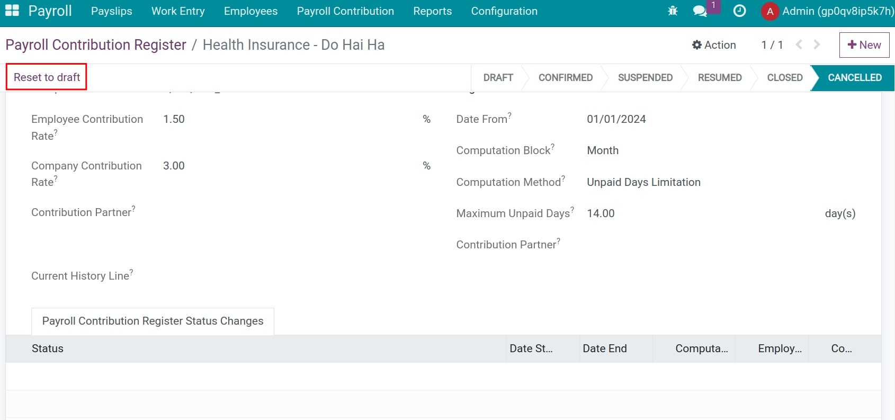Image resolution: width=895 pixels, height=420 pixels.
Task: Click the Admin user avatar
Action: 769,12
